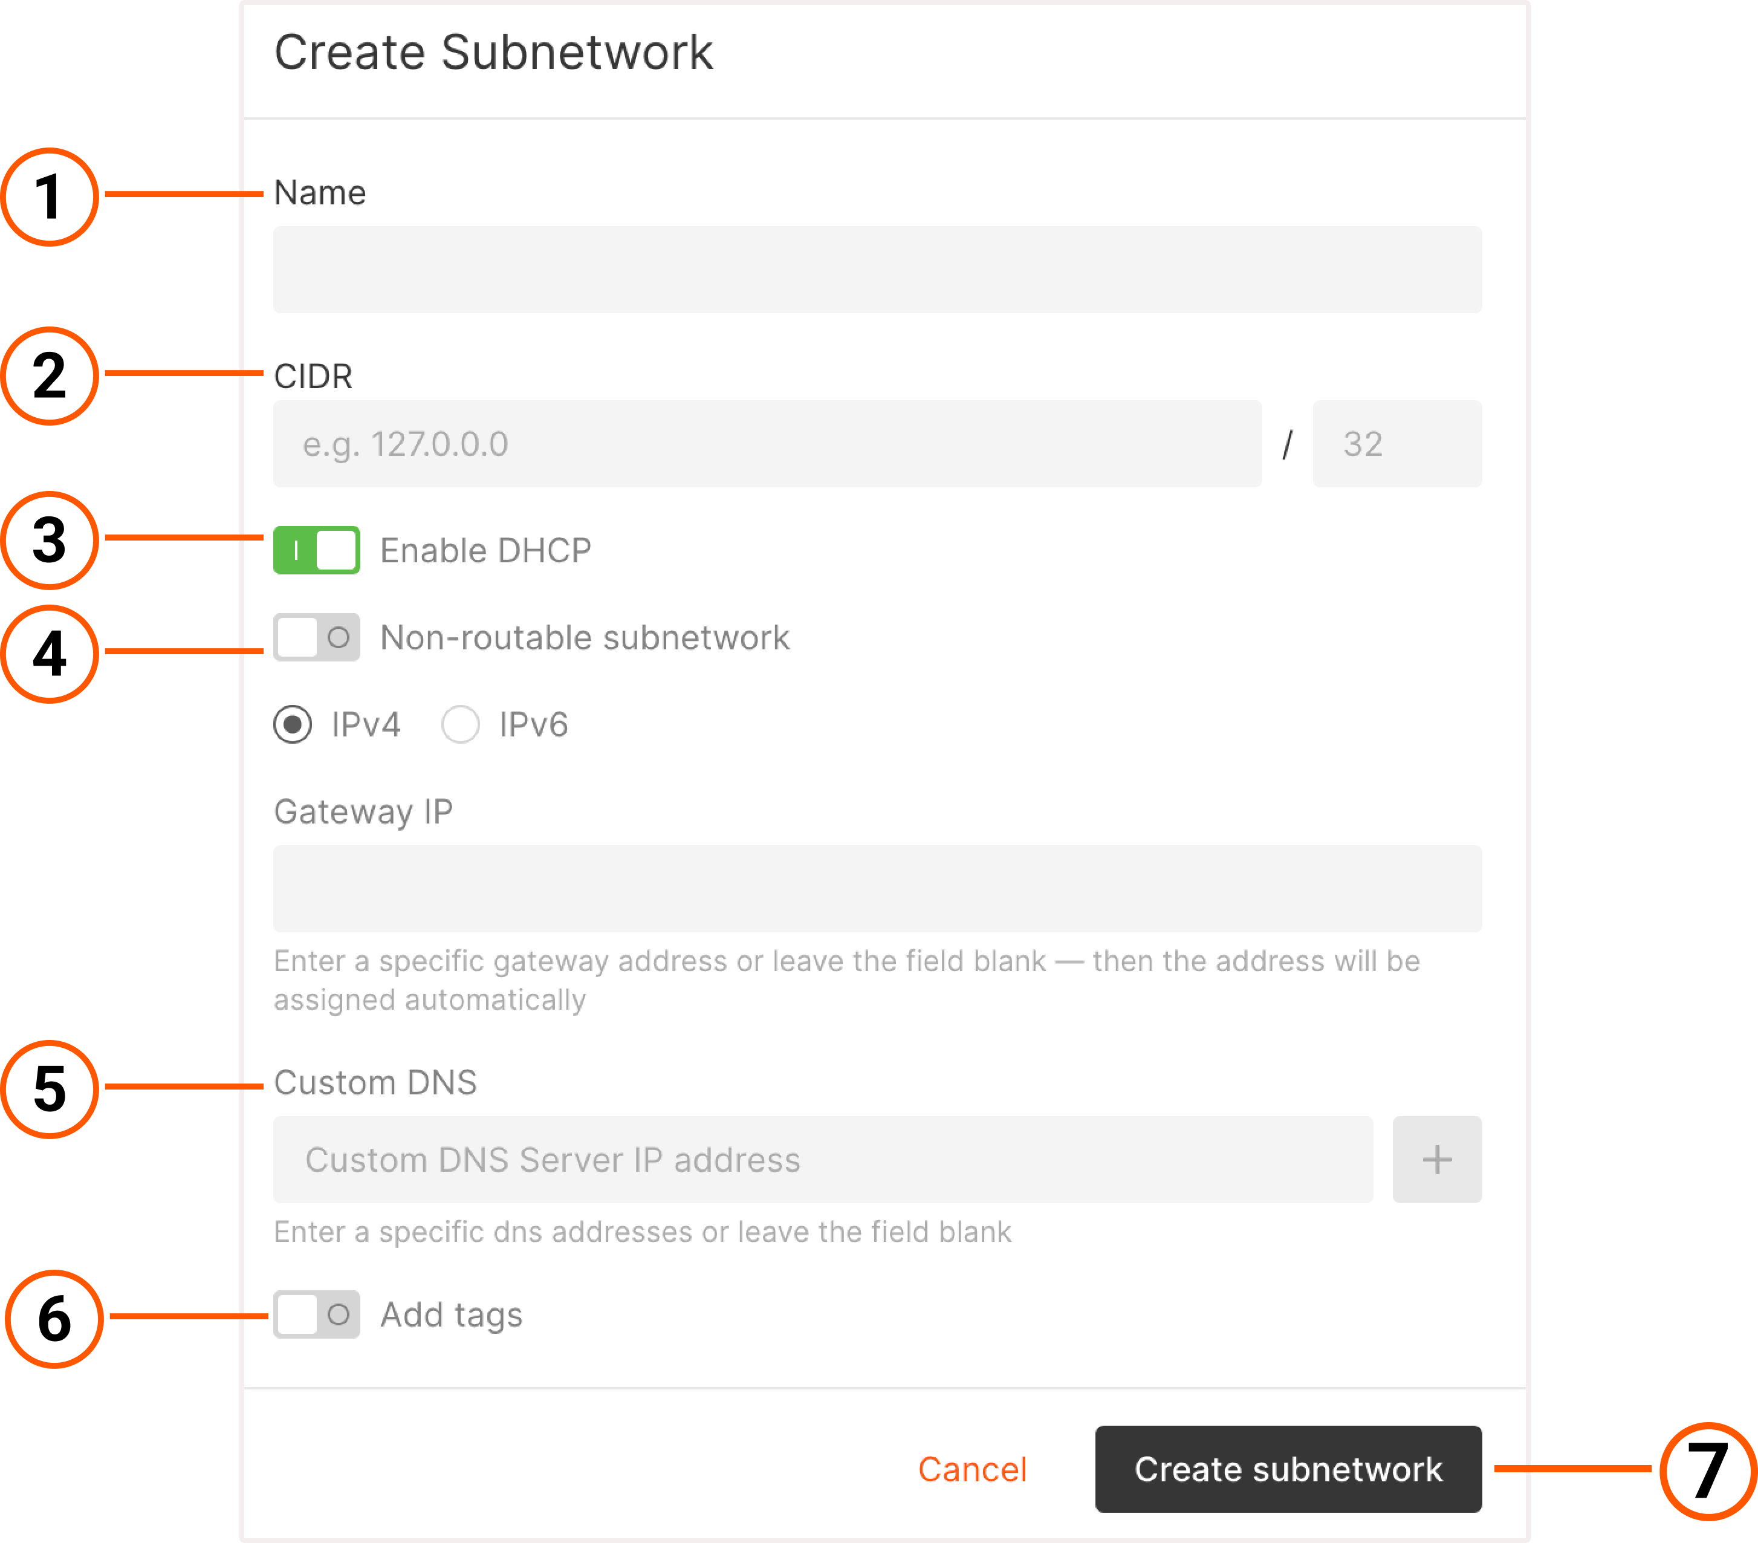Click the plus icon to add DNS server
Image resolution: width=1758 pixels, height=1543 pixels.
tap(1436, 1160)
